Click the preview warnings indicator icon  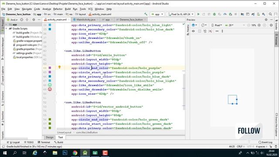tap(271, 25)
